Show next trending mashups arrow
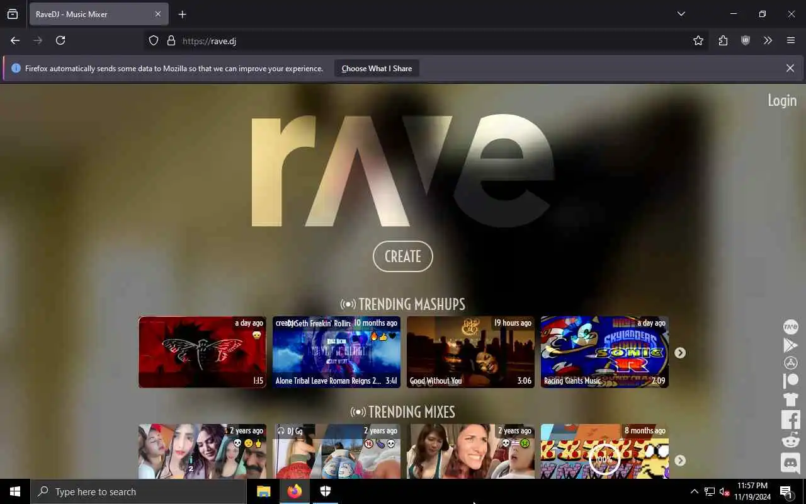The width and height of the screenshot is (806, 504). click(680, 353)
